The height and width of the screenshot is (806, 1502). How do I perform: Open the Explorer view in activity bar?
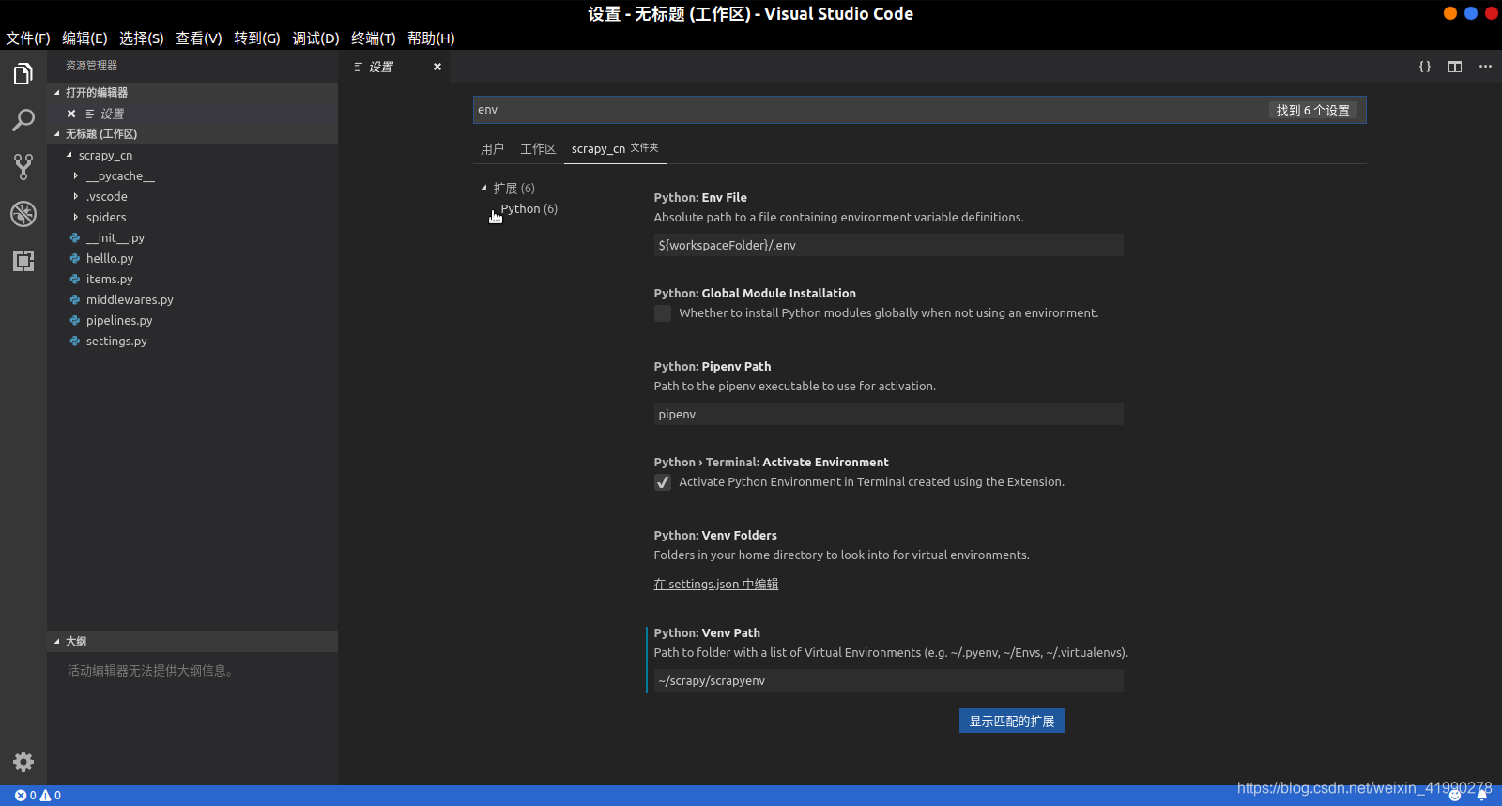click(x=23, y=73)
